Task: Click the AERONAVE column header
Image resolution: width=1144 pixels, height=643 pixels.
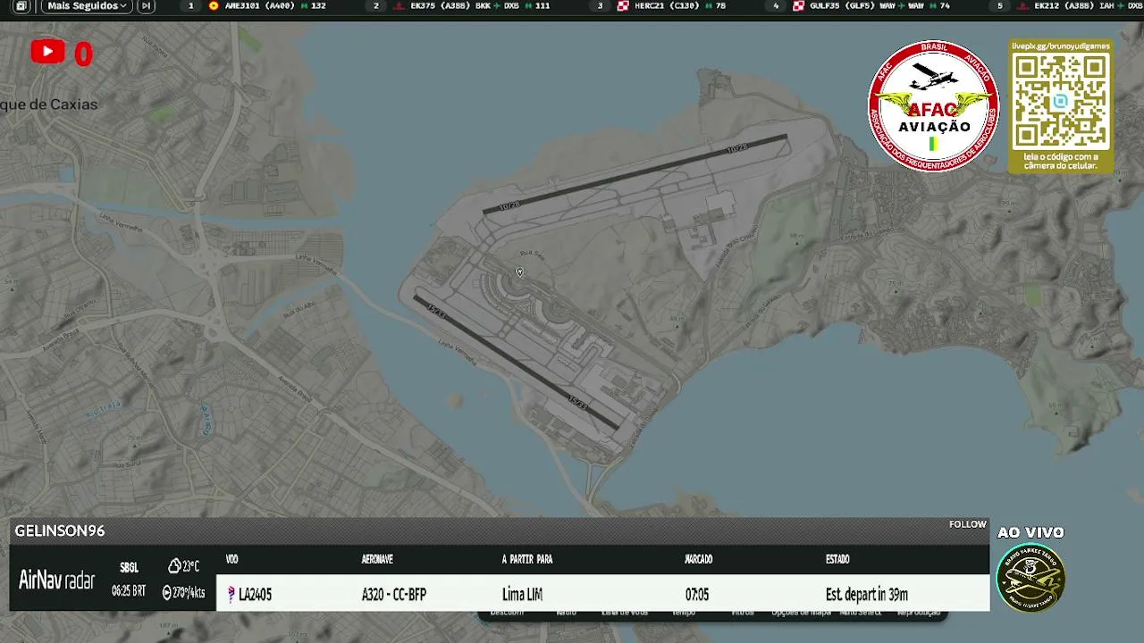Action: point(377,559)
